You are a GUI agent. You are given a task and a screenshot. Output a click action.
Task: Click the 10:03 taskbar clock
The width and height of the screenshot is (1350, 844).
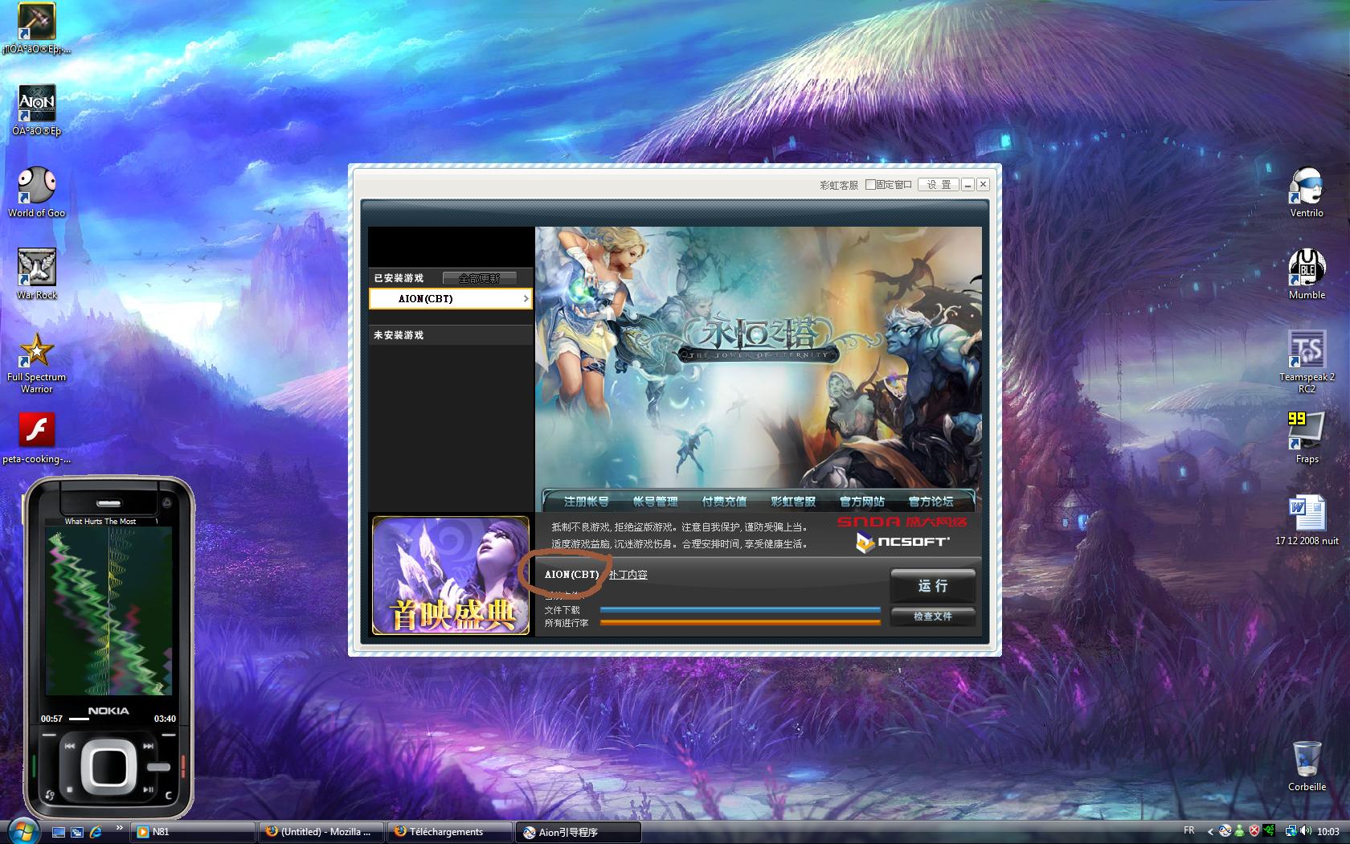click(1328, 831)
